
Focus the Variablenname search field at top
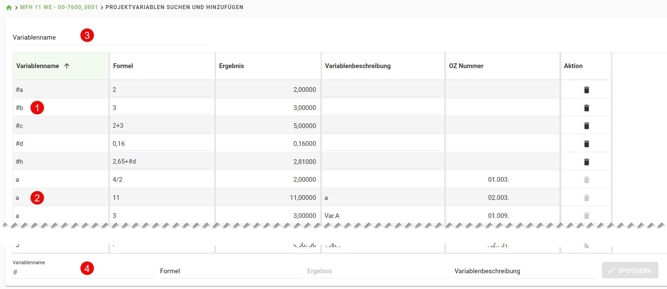coord(109,38)
